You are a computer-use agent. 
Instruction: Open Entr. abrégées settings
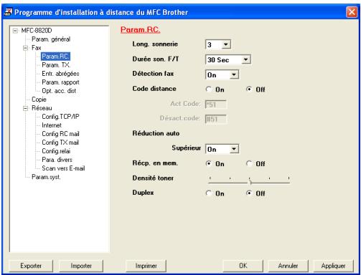60,74
